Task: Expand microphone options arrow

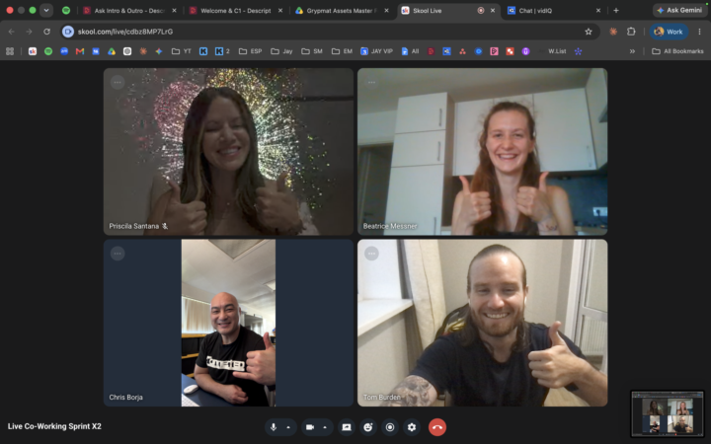Action: coord(288,427)
